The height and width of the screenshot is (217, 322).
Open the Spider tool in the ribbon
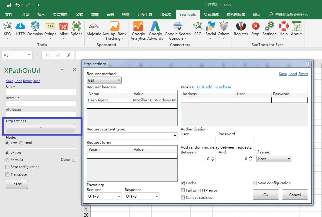76,29
